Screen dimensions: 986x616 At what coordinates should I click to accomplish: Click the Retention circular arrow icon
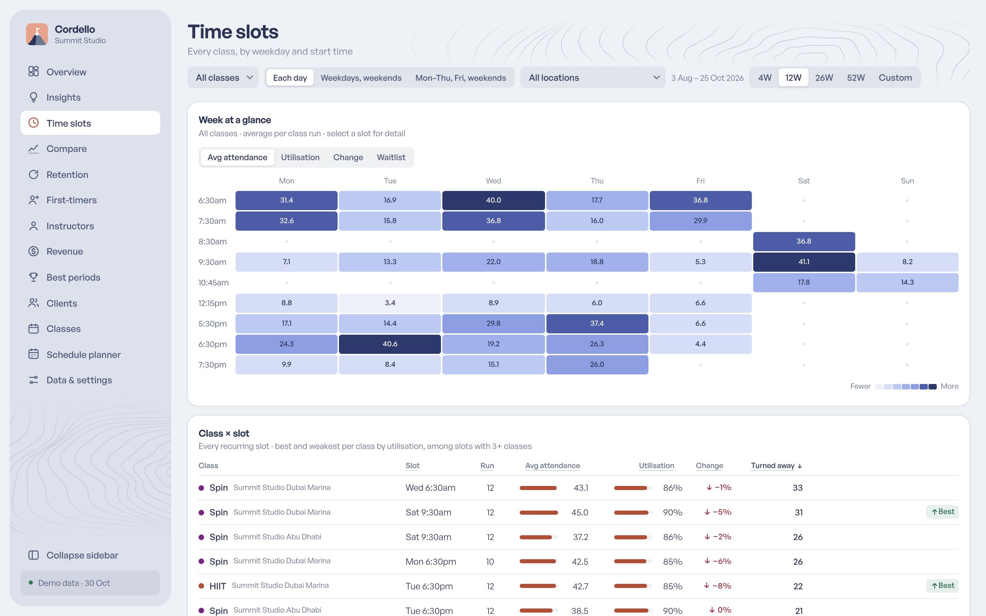coord(34,175)
